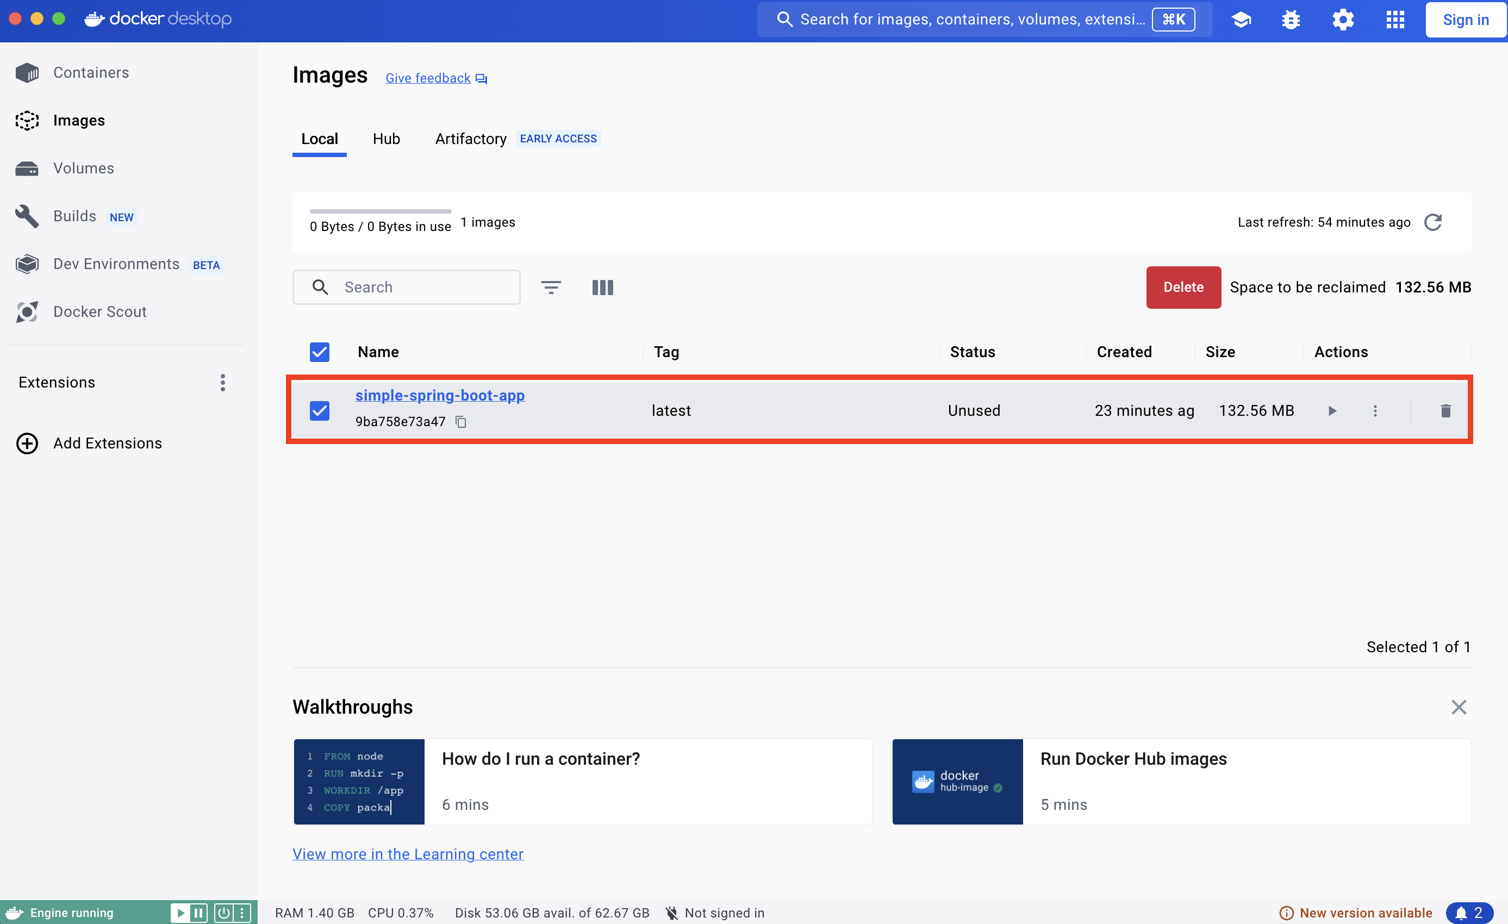Uncheck the select-all header checkbox
This screenshot has height=924, width=1508.
click(x=320, y=352)
